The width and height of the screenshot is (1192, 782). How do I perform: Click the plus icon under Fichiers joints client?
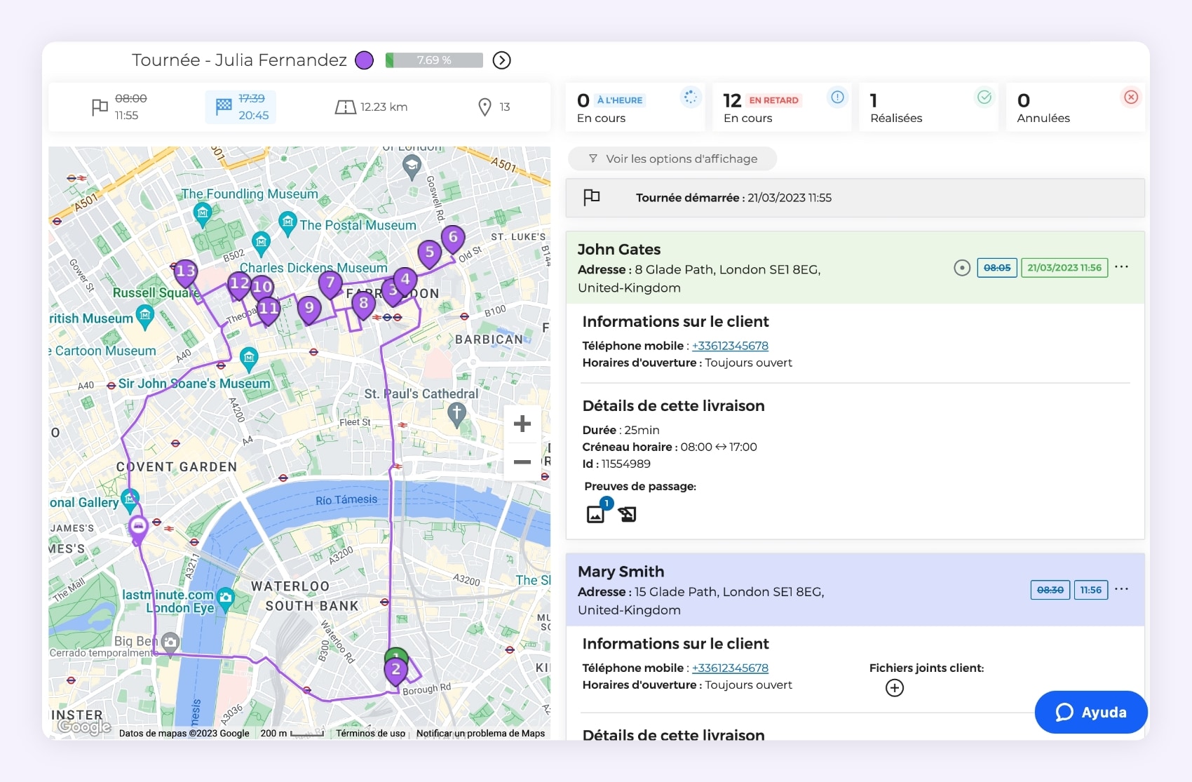pyautogui.click(x=894, y=688)
